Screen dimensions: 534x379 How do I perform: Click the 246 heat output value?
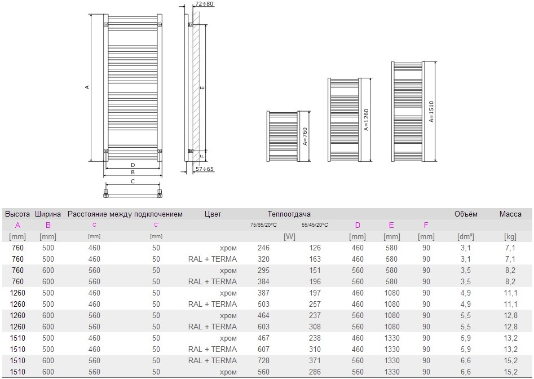(x=263, y=248)
